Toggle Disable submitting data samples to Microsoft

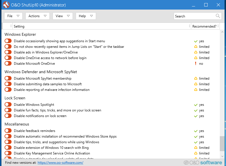[8, 84]
